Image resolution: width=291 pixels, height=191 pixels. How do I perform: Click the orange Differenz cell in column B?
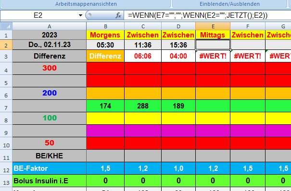105,56
